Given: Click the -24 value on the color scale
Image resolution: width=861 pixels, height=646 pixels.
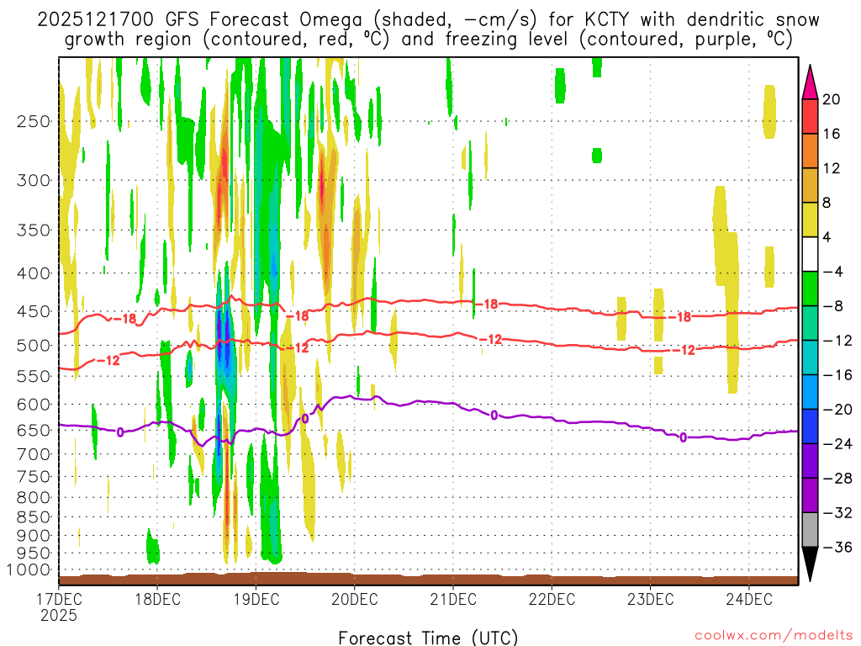Looking at the screenshot, I should pyautogui.click(x=837, y=444).
